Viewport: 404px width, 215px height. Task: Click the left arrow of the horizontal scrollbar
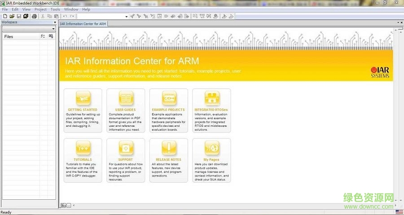tap(74, 205)
